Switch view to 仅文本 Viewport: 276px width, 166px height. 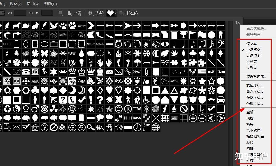click(x=252, y=43)
